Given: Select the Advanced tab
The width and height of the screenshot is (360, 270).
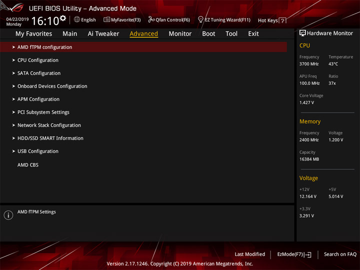Looking at the screenshot, I should (x=143, y=34).
